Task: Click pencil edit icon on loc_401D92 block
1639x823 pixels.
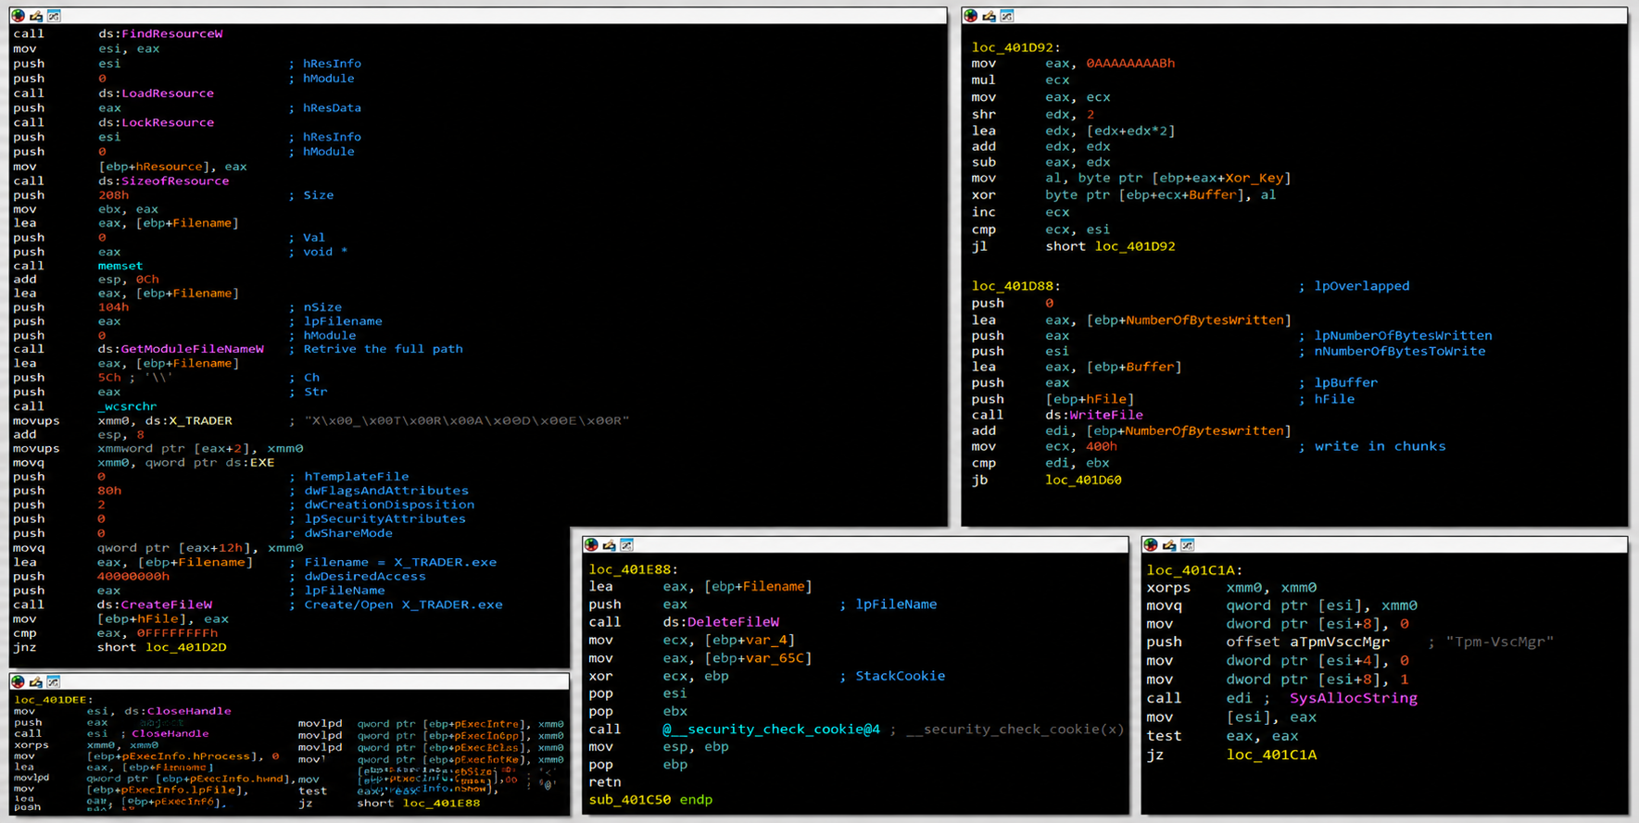Action: coord(989,16)
